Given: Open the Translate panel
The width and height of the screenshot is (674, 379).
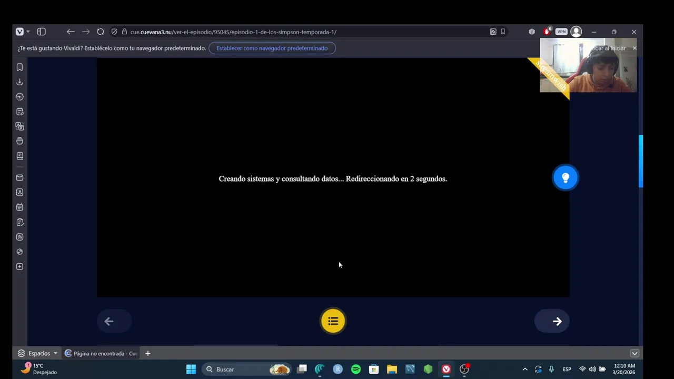Looking at the screenshot, I should click(19, 126).
